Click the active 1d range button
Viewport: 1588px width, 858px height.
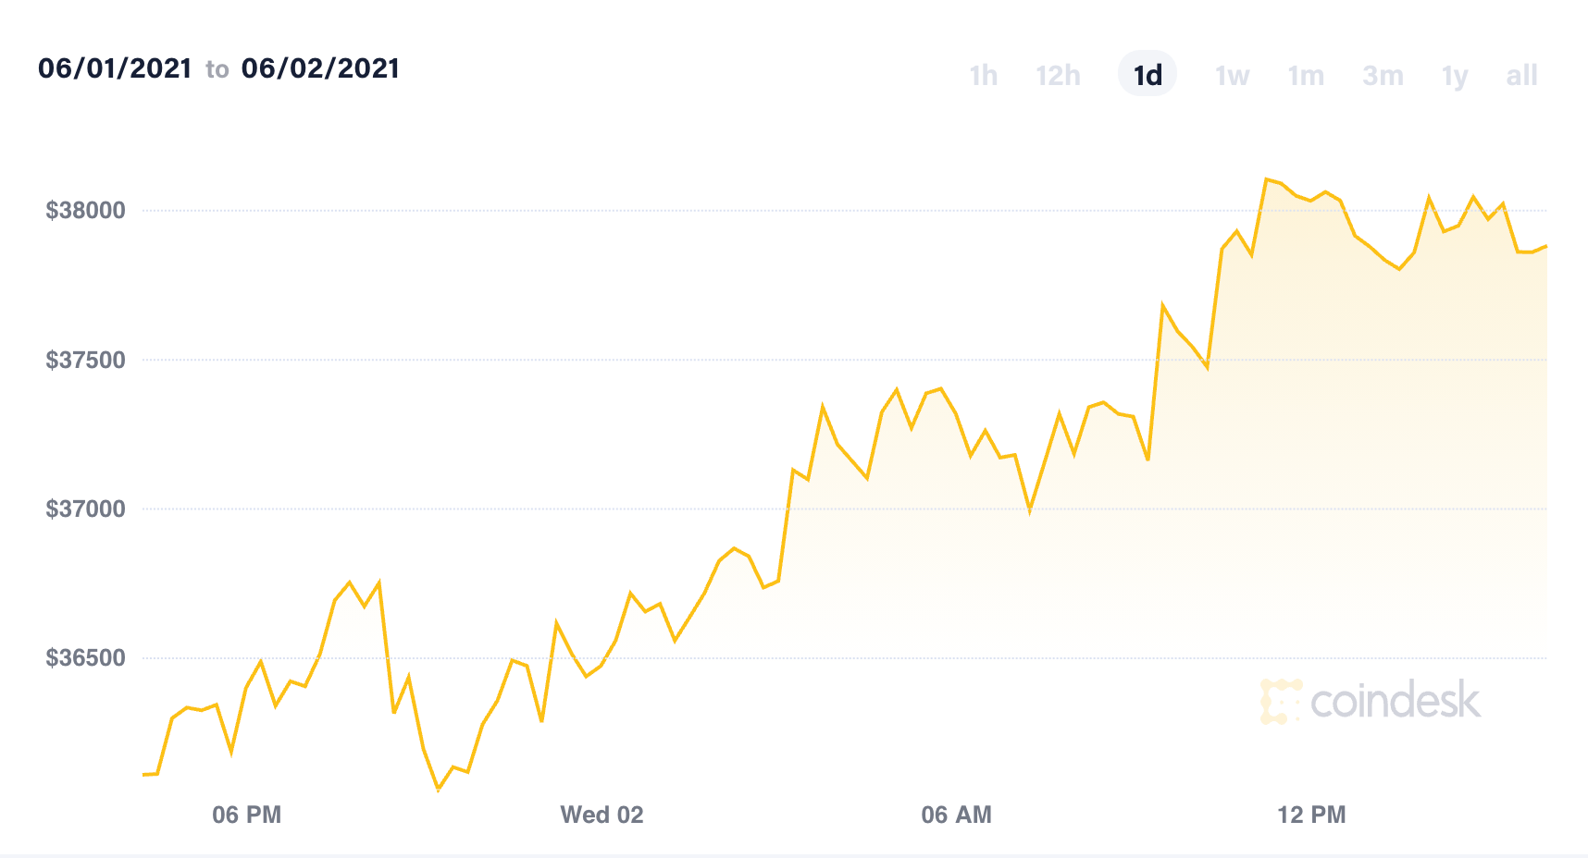point(1148,75)
